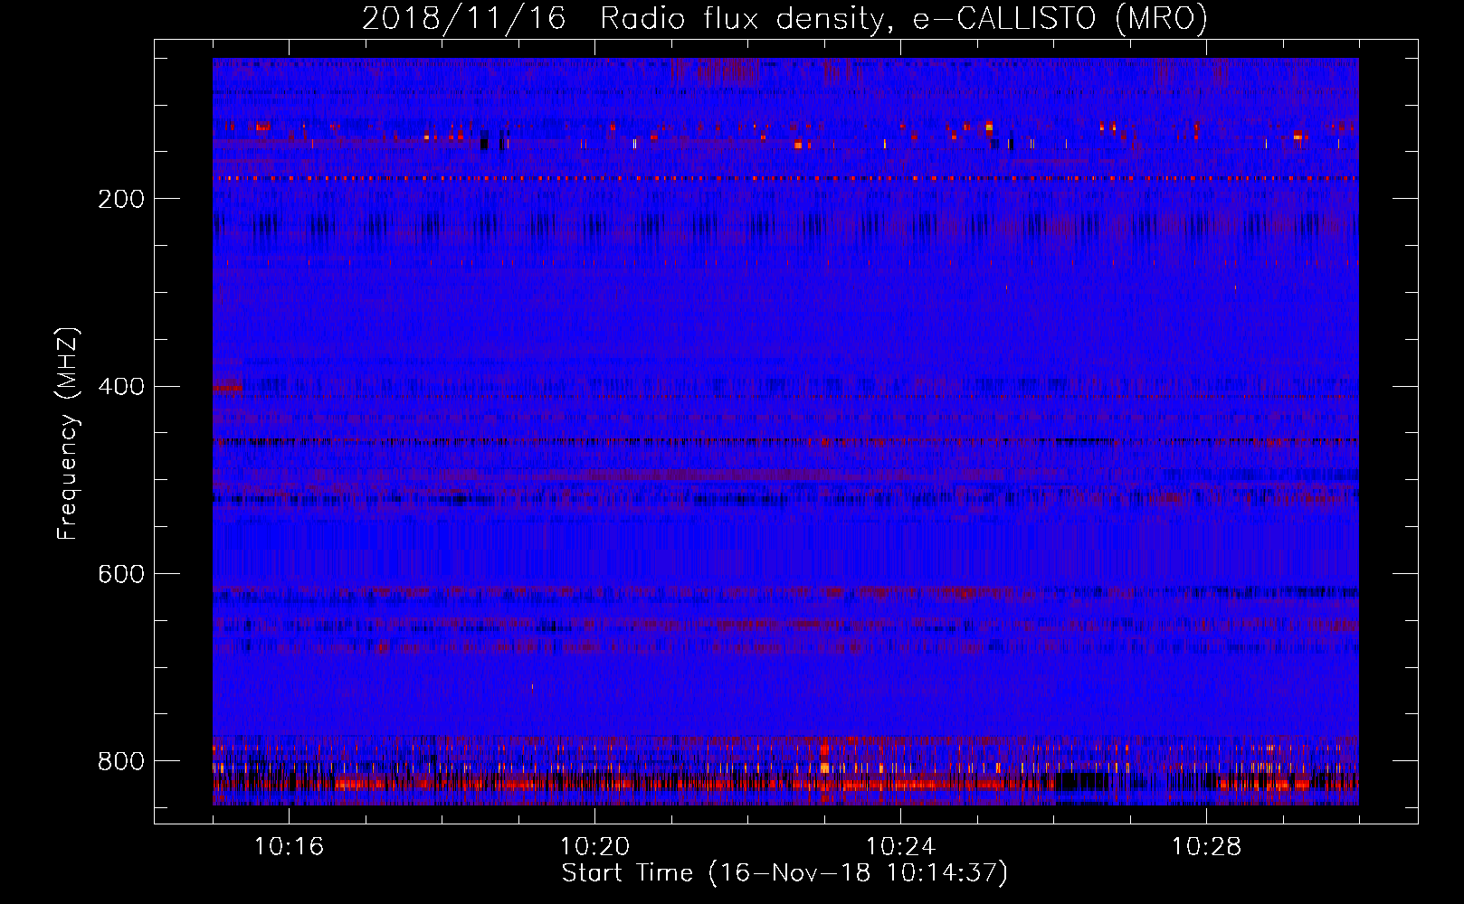
Task: Click the "600" frequency tick label
Action: pos(121,575)
